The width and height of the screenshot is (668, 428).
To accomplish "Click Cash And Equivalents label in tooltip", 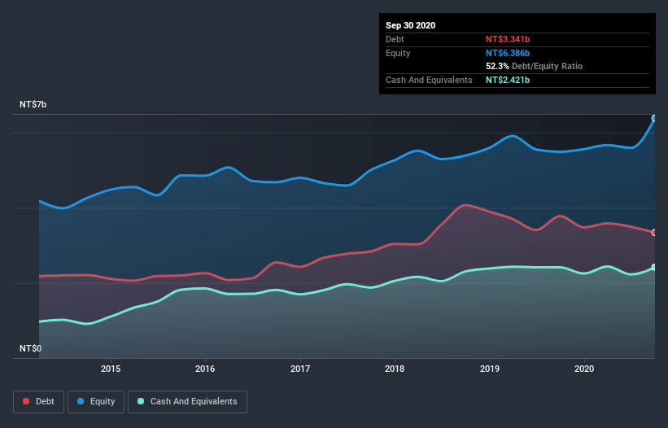I will (429, 80).
